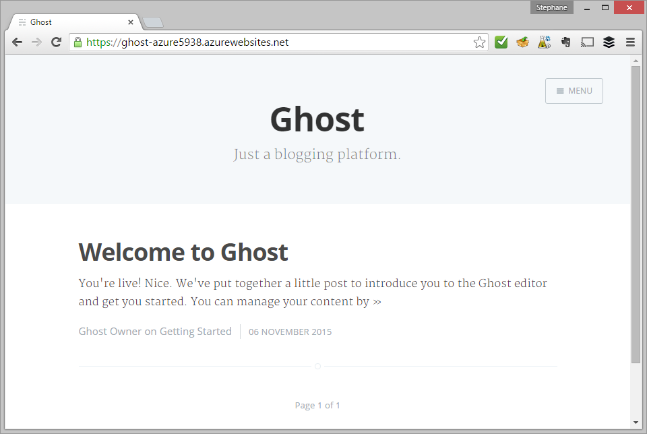Screen dimensions: 647x434
Task: Click the Cast screen extension icon
Action: pyautogui.click(x=587, y=42)
